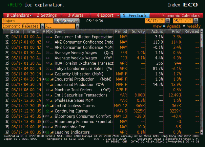This screenshot has width=205, height=147.
Task: Click speaker icon in Bloomberg Economic Expectati row
Action: (x=44, y=122)
